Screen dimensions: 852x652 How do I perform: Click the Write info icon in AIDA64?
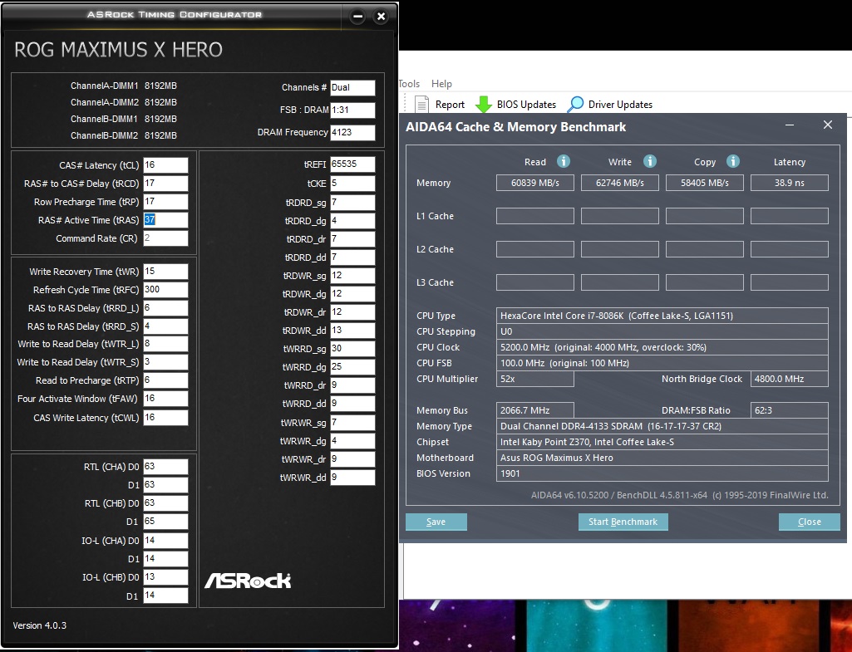(650, 161)
